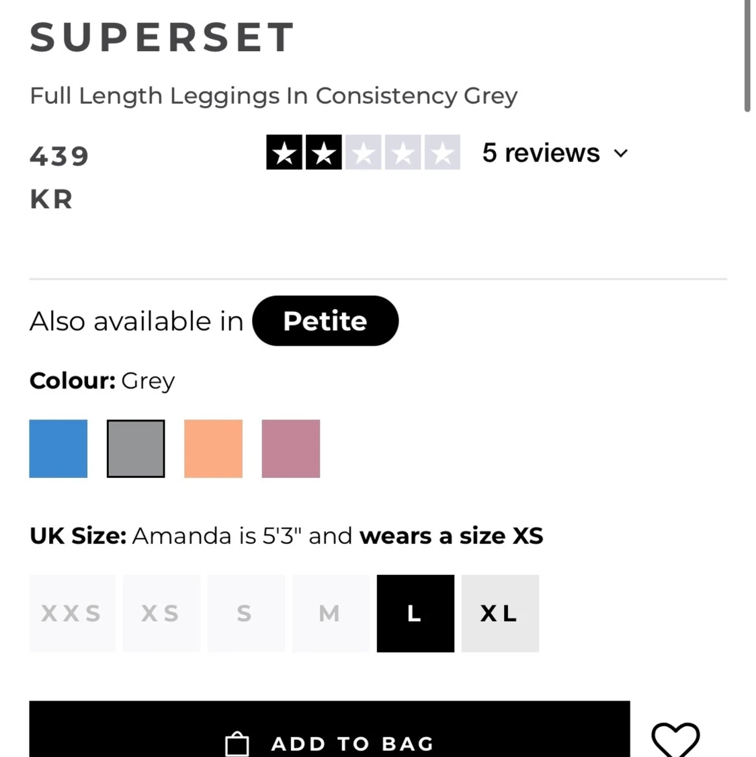Click the fifth empty rating star
Viewport: 756px width, 757px height.
pos(442,153)
